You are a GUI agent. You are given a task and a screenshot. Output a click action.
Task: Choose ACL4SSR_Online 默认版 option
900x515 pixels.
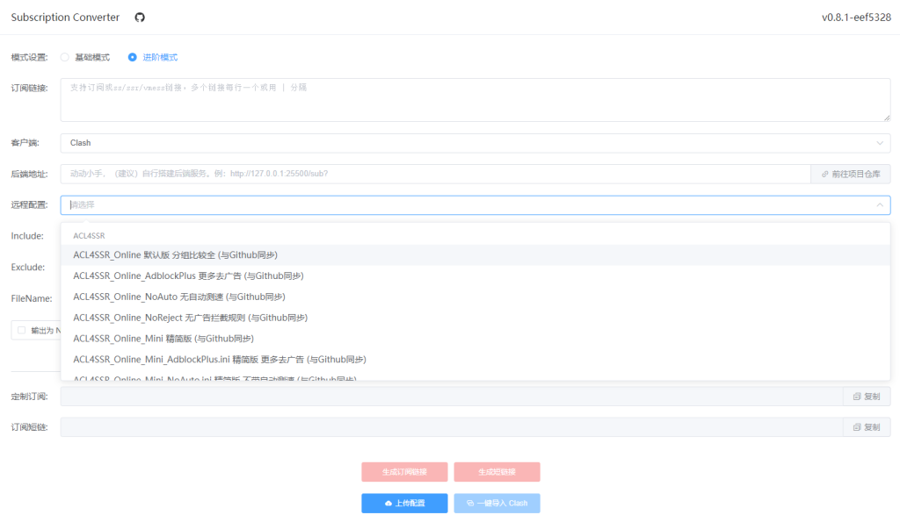[176, 254]
